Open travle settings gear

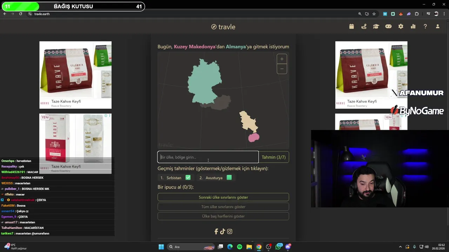pos(401,27)
